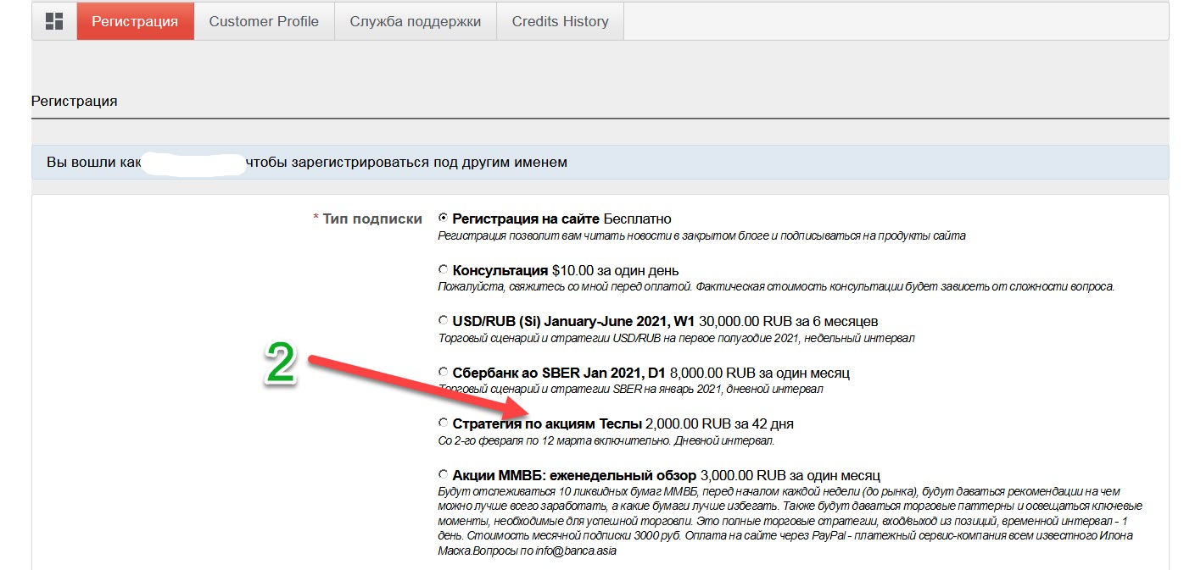Click the green number 2 annotation
Screen dimensions: 1184x570
(281, 366)
